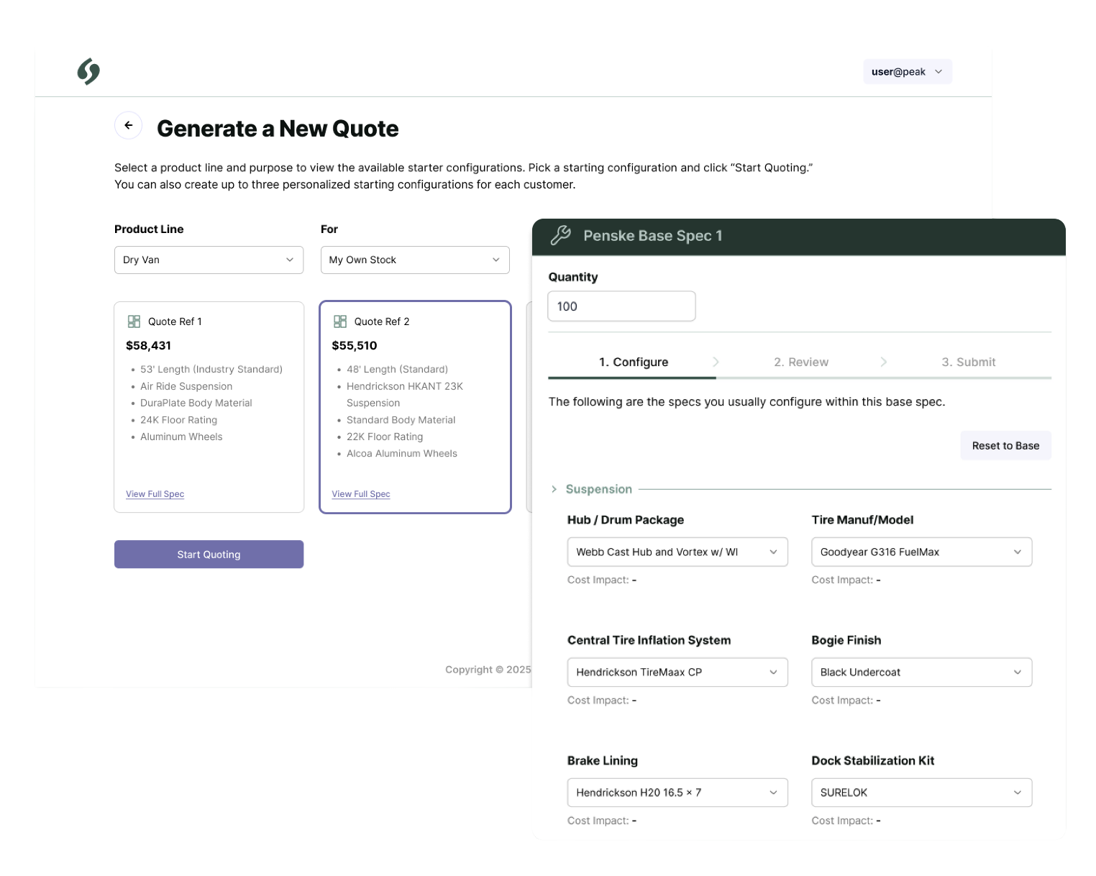
Task: Open the Bogie Finish dropdown
Action: pos(921,672)
